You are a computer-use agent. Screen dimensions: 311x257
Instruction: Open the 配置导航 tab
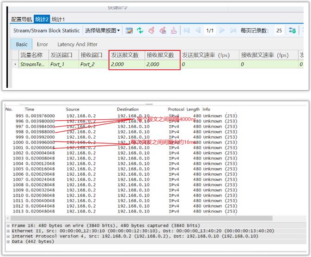pos(22,19)
